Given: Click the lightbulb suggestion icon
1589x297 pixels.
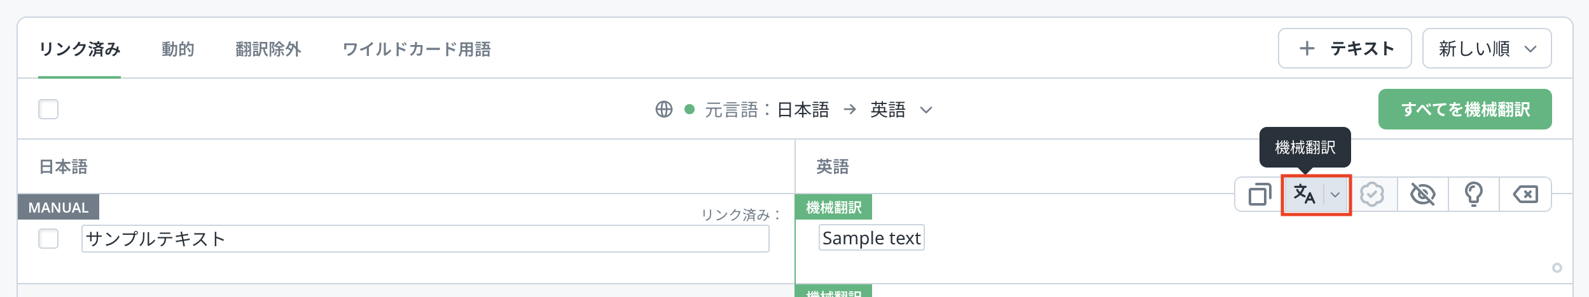Looking at the screenshot, I should pyautogui.click(x=1474, y=194).
